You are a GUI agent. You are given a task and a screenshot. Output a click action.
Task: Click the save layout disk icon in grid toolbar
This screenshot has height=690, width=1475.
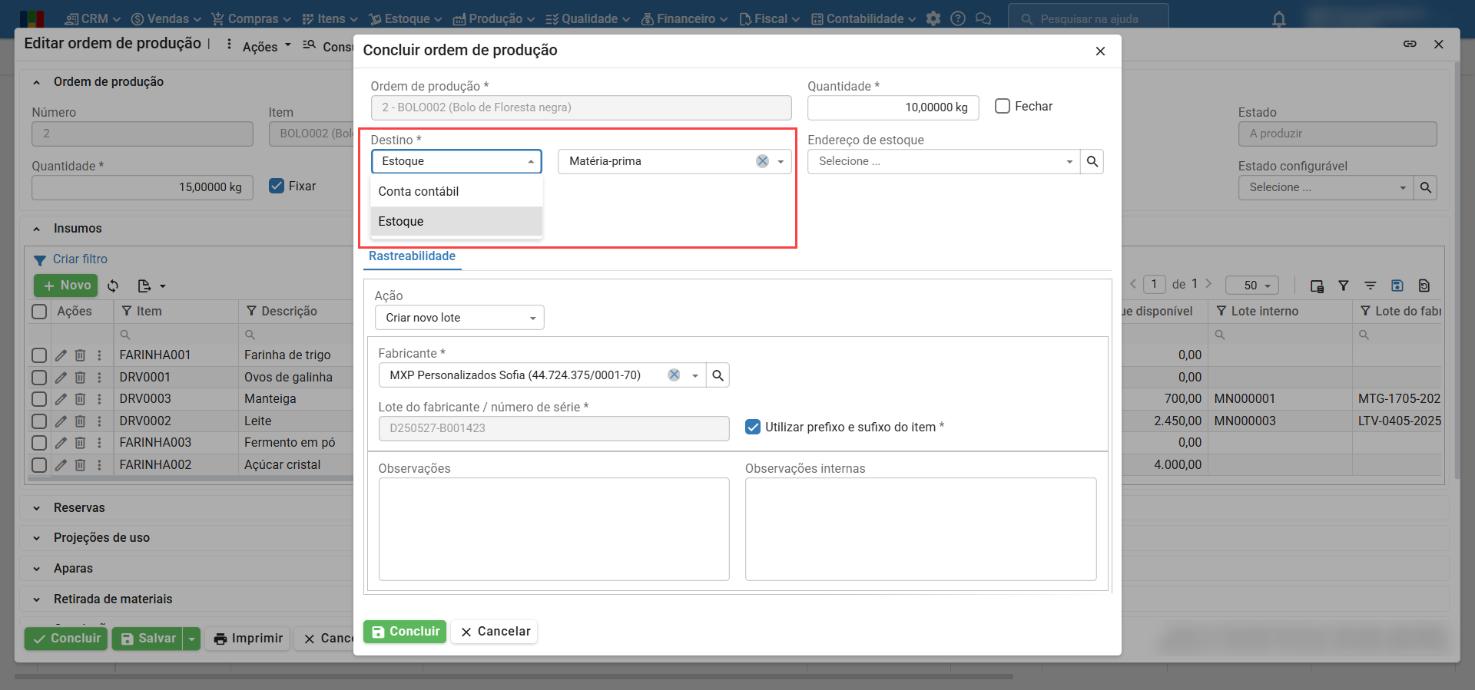tap(1397, 286)
